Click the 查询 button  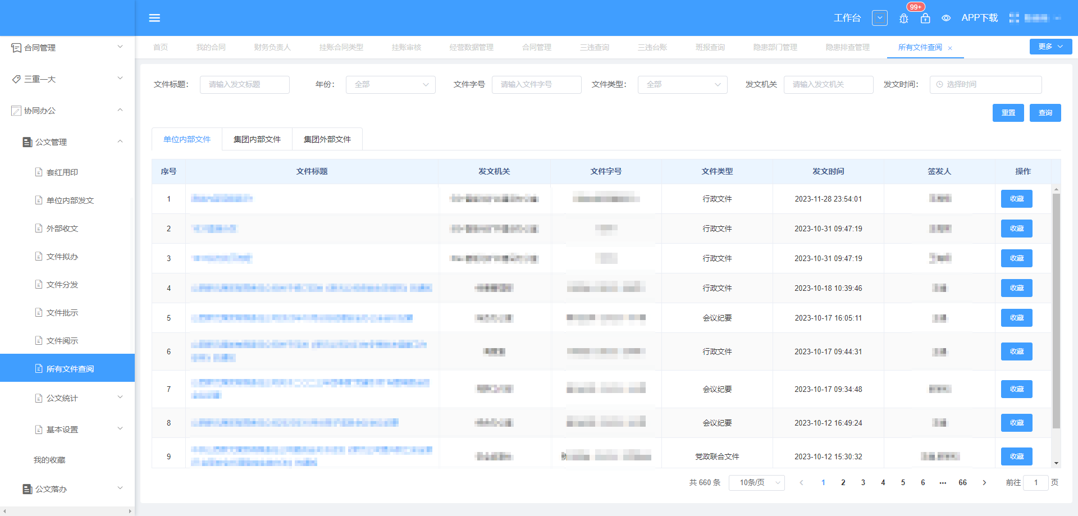click(x=1045, y=113)
